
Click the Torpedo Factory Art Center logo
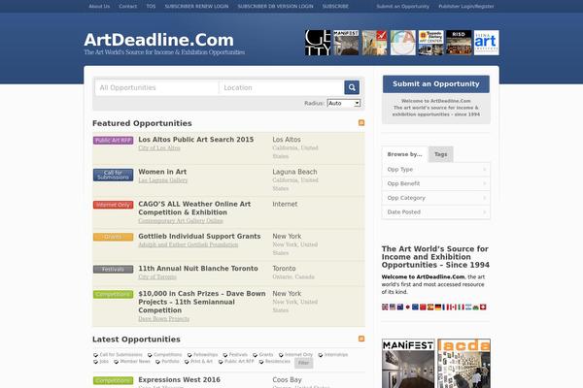pos(430,43)
